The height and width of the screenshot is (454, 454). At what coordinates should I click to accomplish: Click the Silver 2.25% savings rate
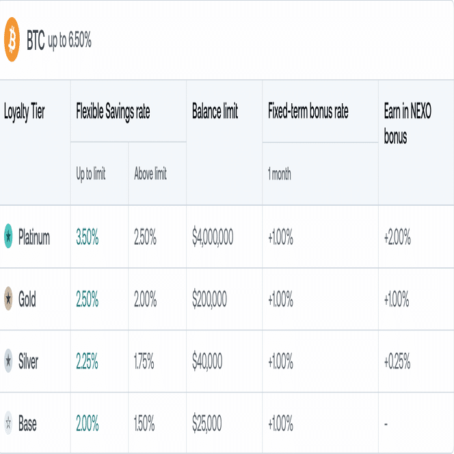[x=88, y=361]
